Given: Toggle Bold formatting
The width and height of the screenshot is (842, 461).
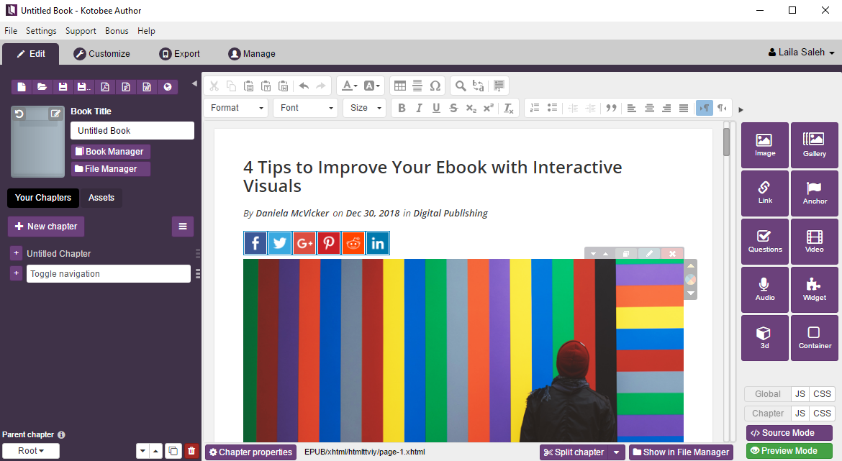Looking at the screenshot, I should tap(402, 108).
